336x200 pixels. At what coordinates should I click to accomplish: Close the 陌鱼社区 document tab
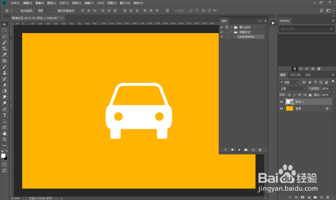coord(62,18)
